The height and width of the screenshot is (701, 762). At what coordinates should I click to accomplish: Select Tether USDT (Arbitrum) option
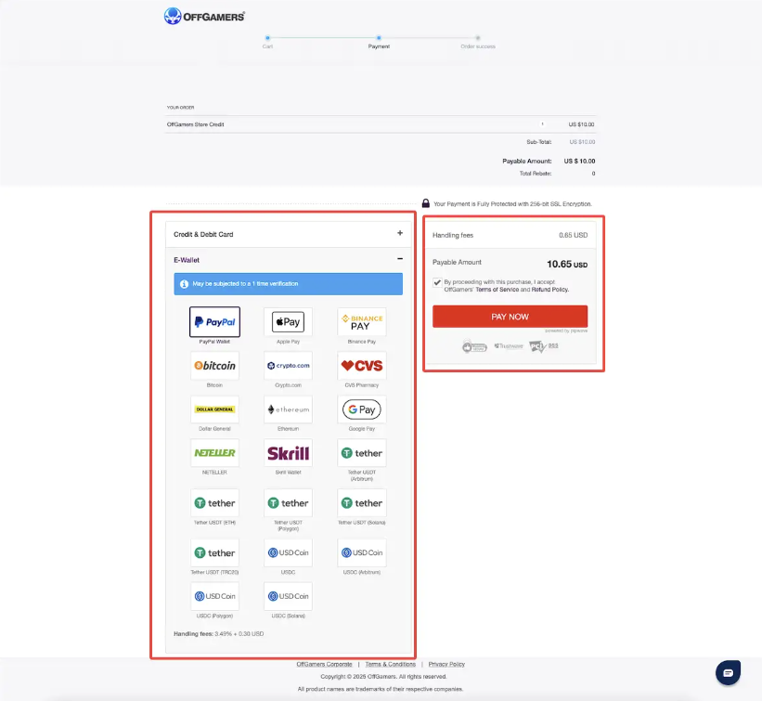(362, 453)
